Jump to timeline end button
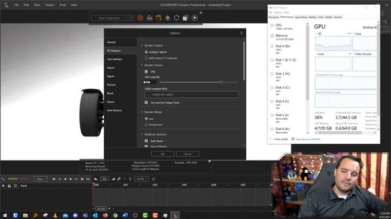This screenshot has height=219, width=391. click(82, 179)
